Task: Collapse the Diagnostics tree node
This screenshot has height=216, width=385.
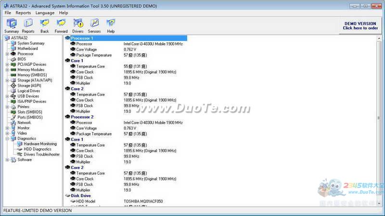Action: [x=7, y=139]
